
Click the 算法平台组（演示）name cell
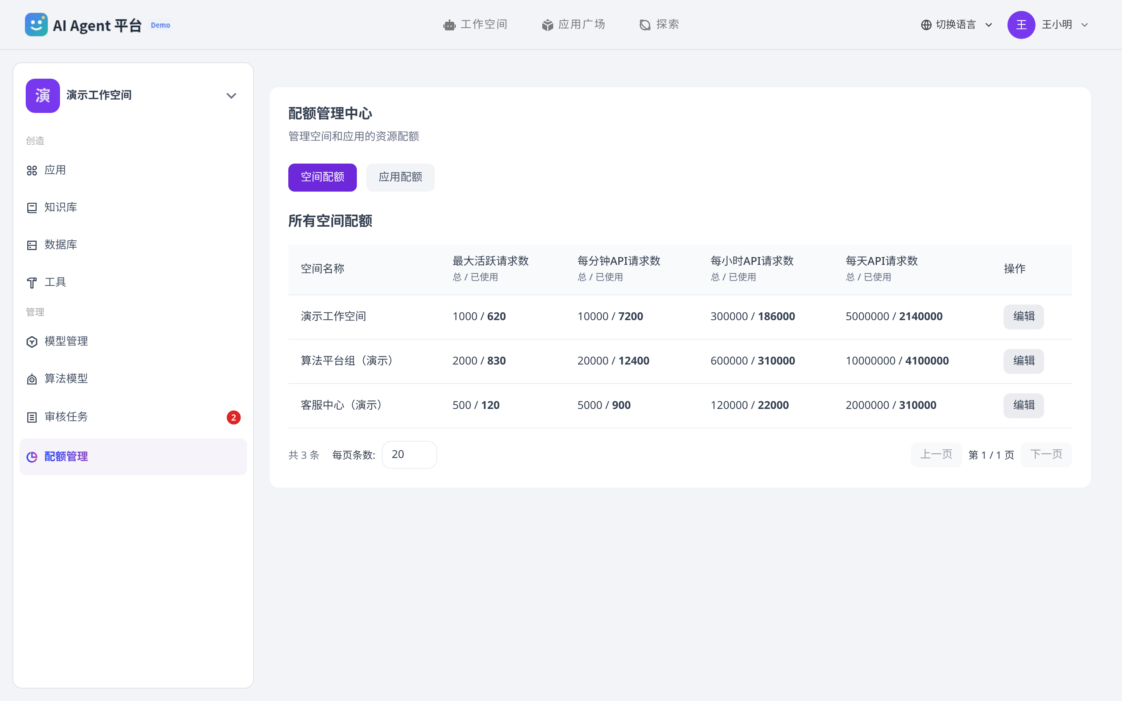[x=347, y=361]
